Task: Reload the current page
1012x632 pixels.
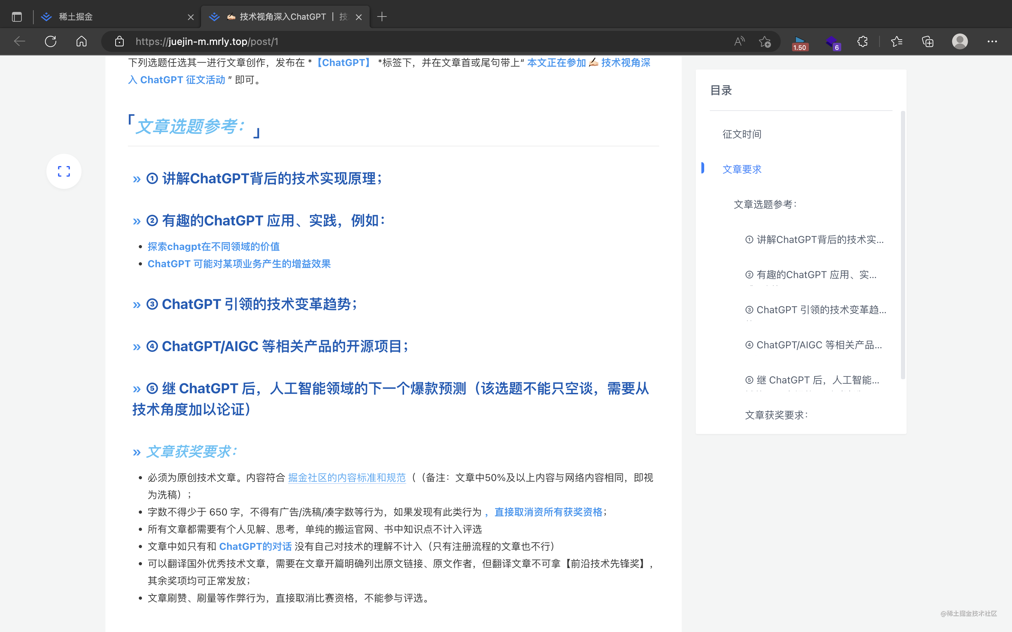Action: click(x=51, y=41)
